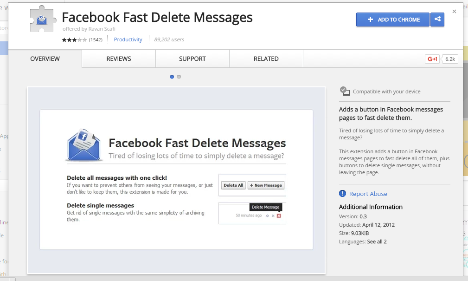This screenshot has width=468, height=281.
Task: Add the extension to Chrome
Action: [393, 20]
